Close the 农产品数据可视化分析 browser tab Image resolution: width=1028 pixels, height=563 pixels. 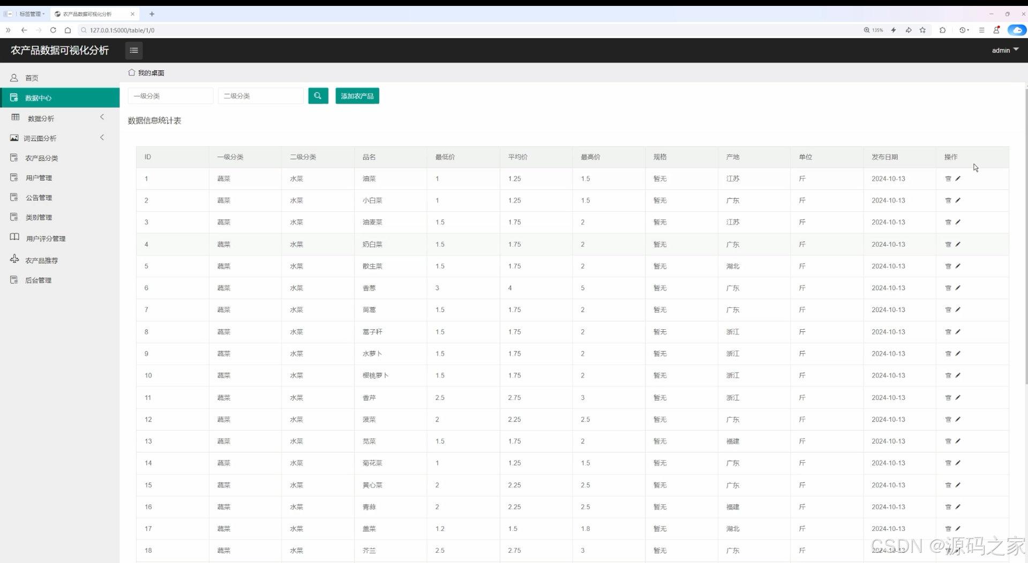click(132, 14)
